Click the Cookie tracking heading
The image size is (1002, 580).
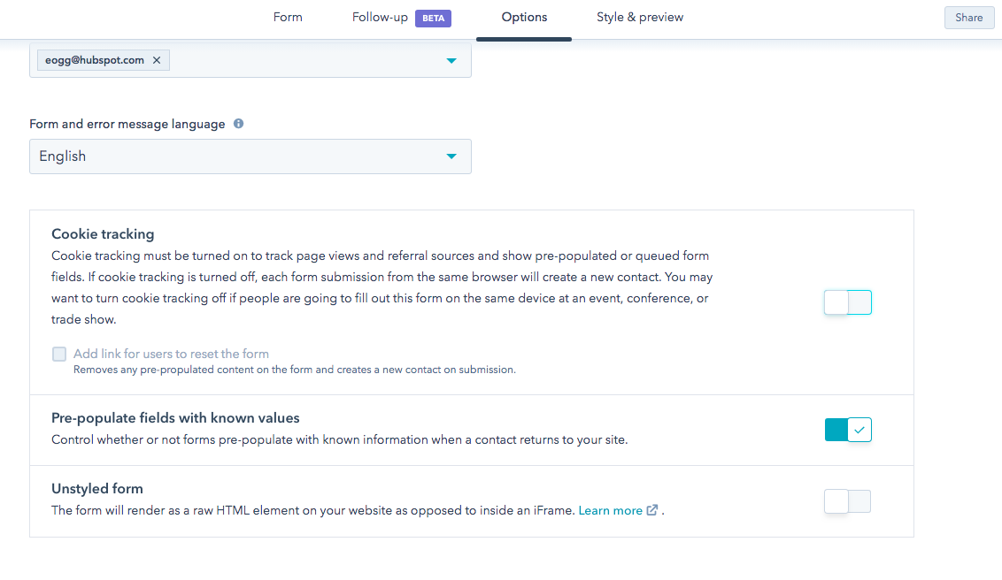click(x=103, y=234)
